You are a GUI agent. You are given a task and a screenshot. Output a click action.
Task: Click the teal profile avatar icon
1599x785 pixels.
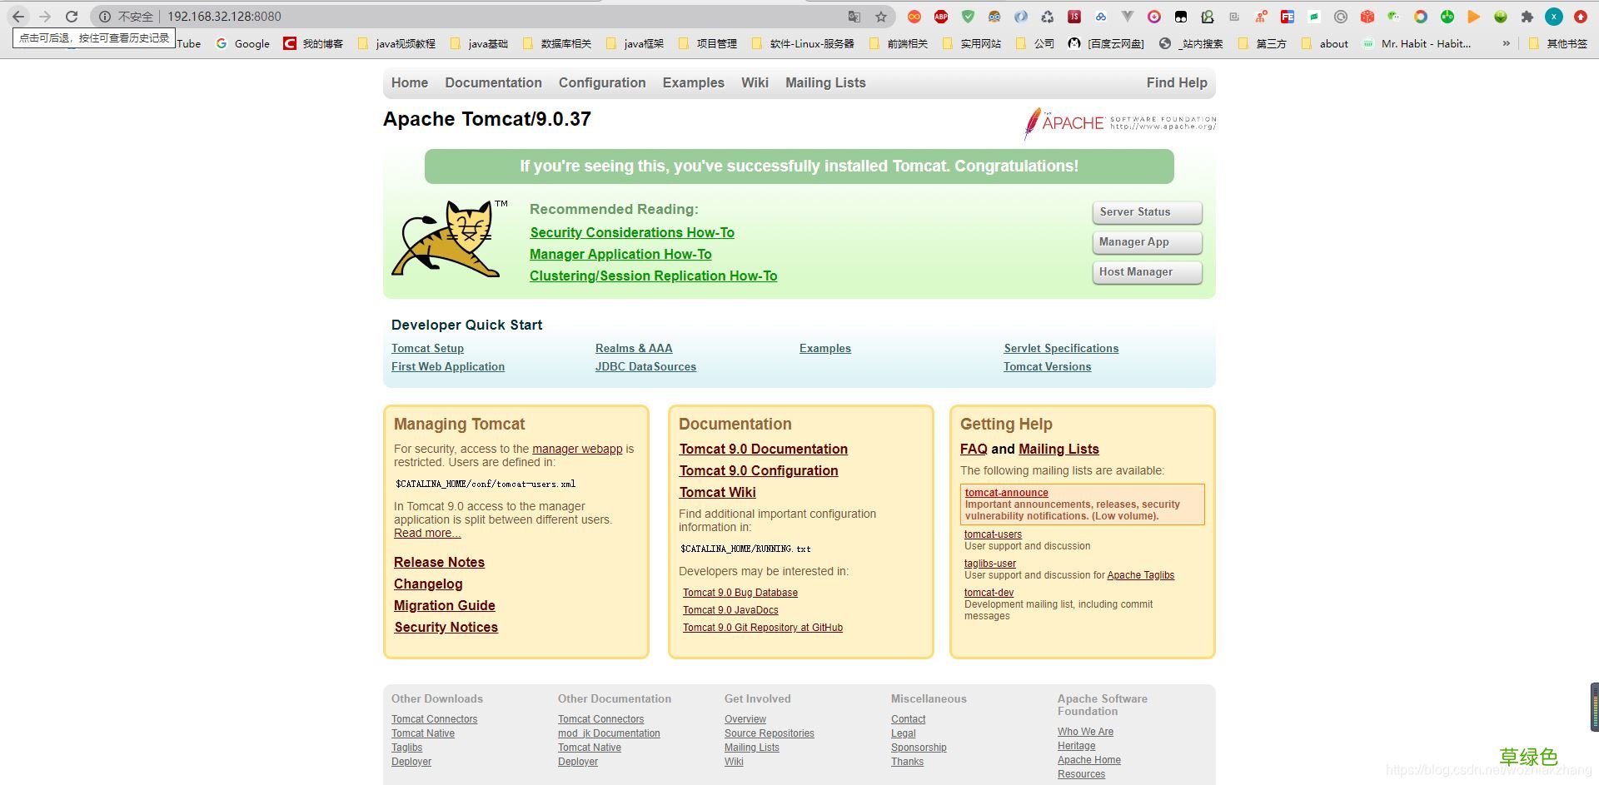click(1554, 17)
